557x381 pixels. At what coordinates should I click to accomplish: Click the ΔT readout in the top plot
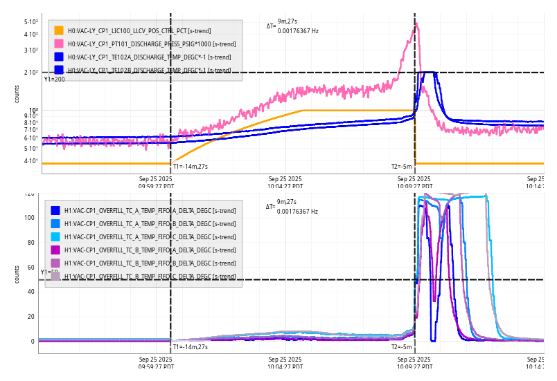pyautogui.click(x=292, y=26)
